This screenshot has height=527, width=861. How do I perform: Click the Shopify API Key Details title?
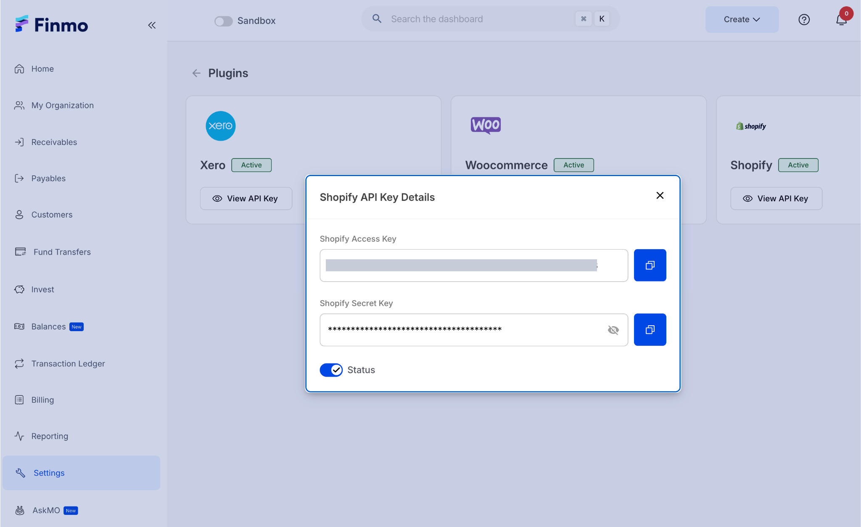377,197
